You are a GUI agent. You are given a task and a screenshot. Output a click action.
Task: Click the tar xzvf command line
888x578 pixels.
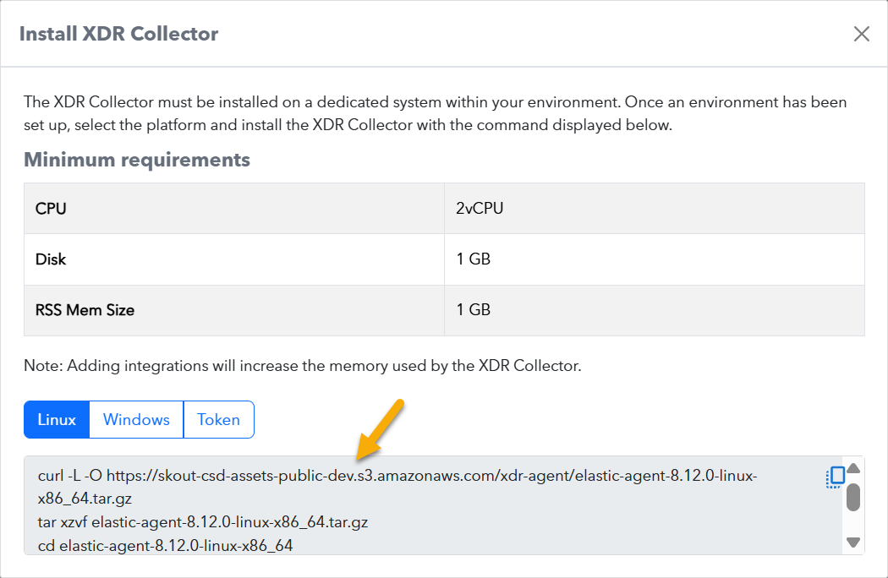pos(203,522)
